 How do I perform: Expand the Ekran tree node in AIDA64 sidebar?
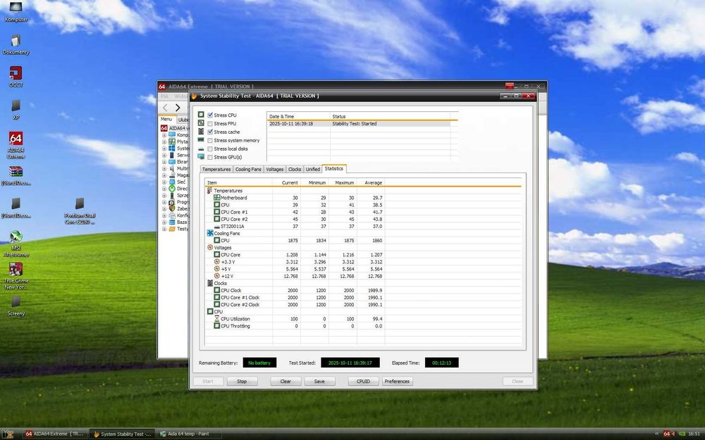click(x=164, y=162)
